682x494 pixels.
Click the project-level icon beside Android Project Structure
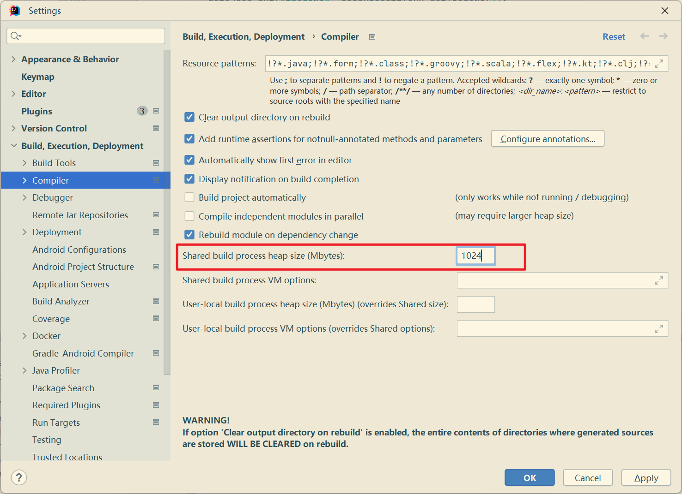[x=156, y=267]
